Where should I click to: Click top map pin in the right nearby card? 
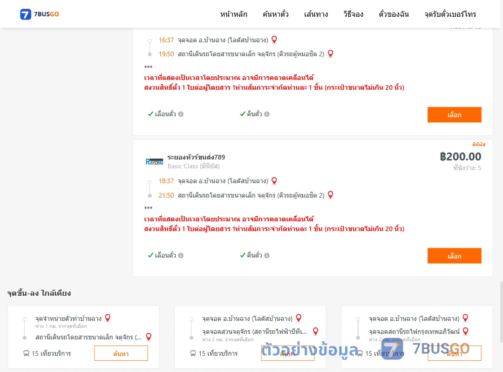pos(465,318)
